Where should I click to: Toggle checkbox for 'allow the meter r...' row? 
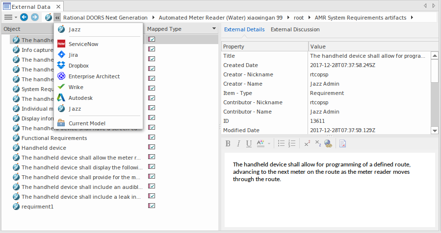[152, 157]
